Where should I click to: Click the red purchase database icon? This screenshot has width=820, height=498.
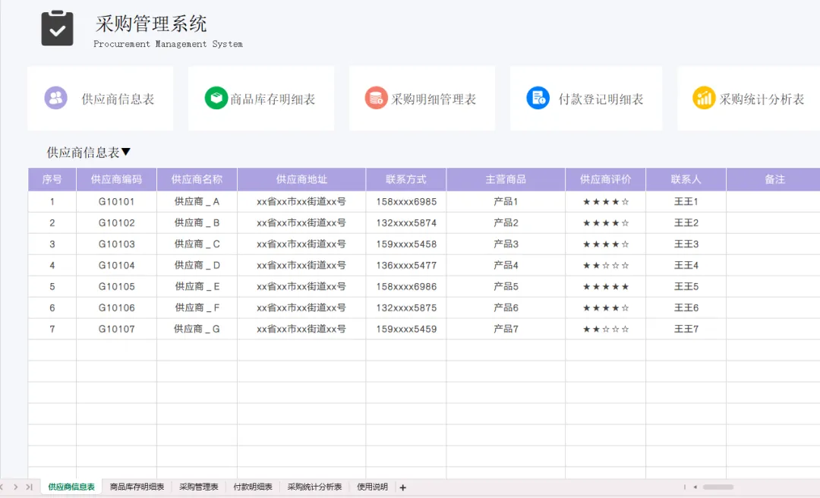coord(376,98)
